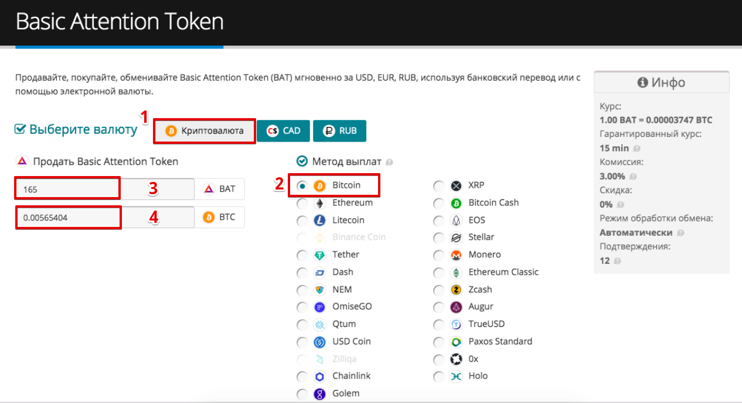Screen dimensions: 742x403
Task: Select the Bitcoin radio button
Action: tap(302, 186)
